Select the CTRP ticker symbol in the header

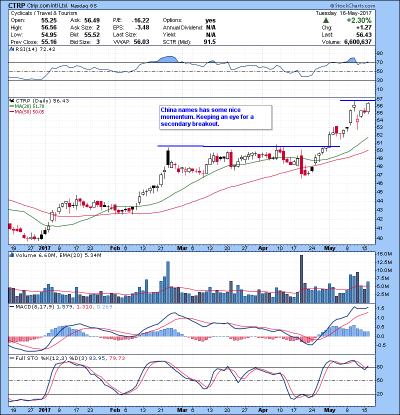(16, 5)
